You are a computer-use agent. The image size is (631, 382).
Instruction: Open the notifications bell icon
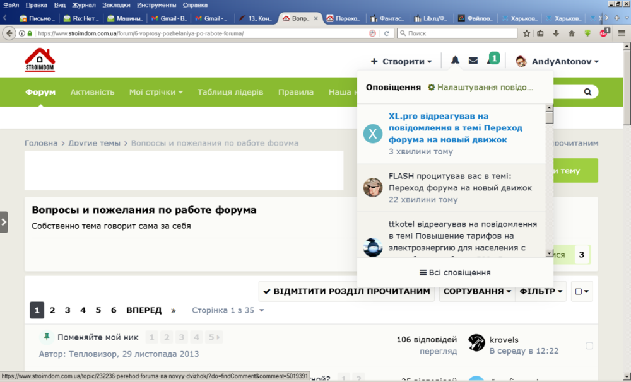(x=455, y=61)
